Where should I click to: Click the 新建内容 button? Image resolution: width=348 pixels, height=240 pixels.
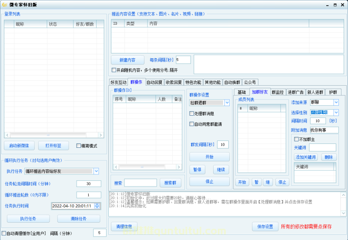pos(127,60)
